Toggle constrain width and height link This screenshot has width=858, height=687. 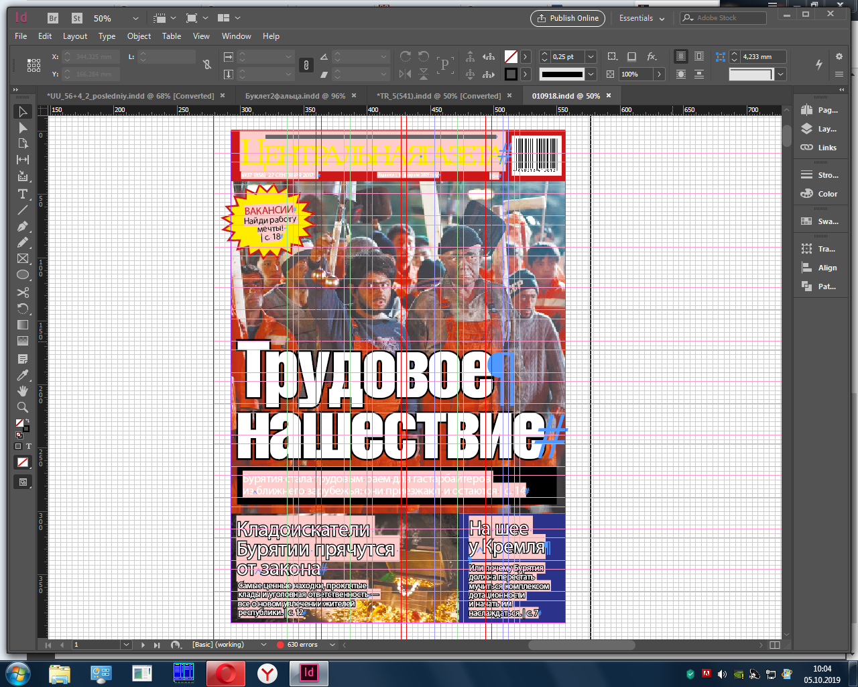[207, 65]
